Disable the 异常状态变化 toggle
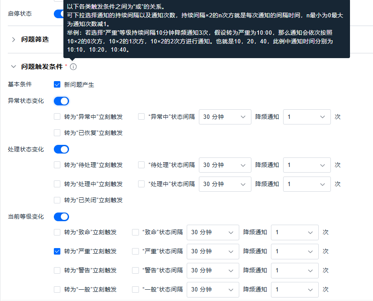 point(61,101)
